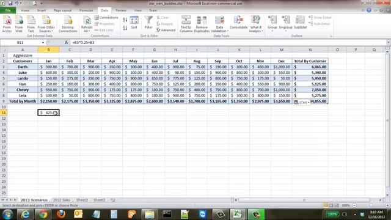This screenshot has width=391, height=220.
Task: Open the Excel Help question icon
Action: pyautogui.click(x=369, y=10)
